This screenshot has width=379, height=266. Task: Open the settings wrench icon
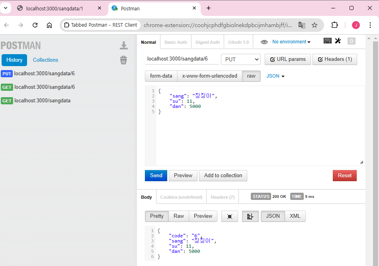click(338, 41)
